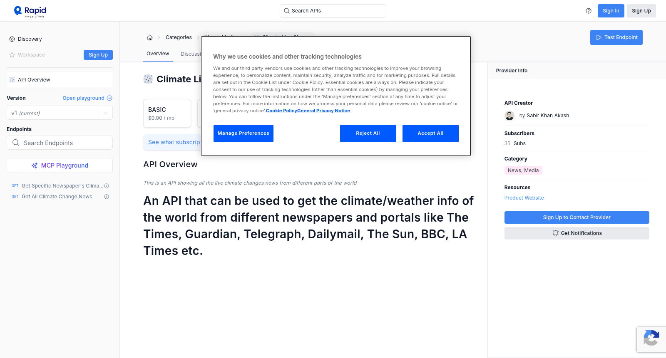Click the Rapid logo

tap(30, 11)
